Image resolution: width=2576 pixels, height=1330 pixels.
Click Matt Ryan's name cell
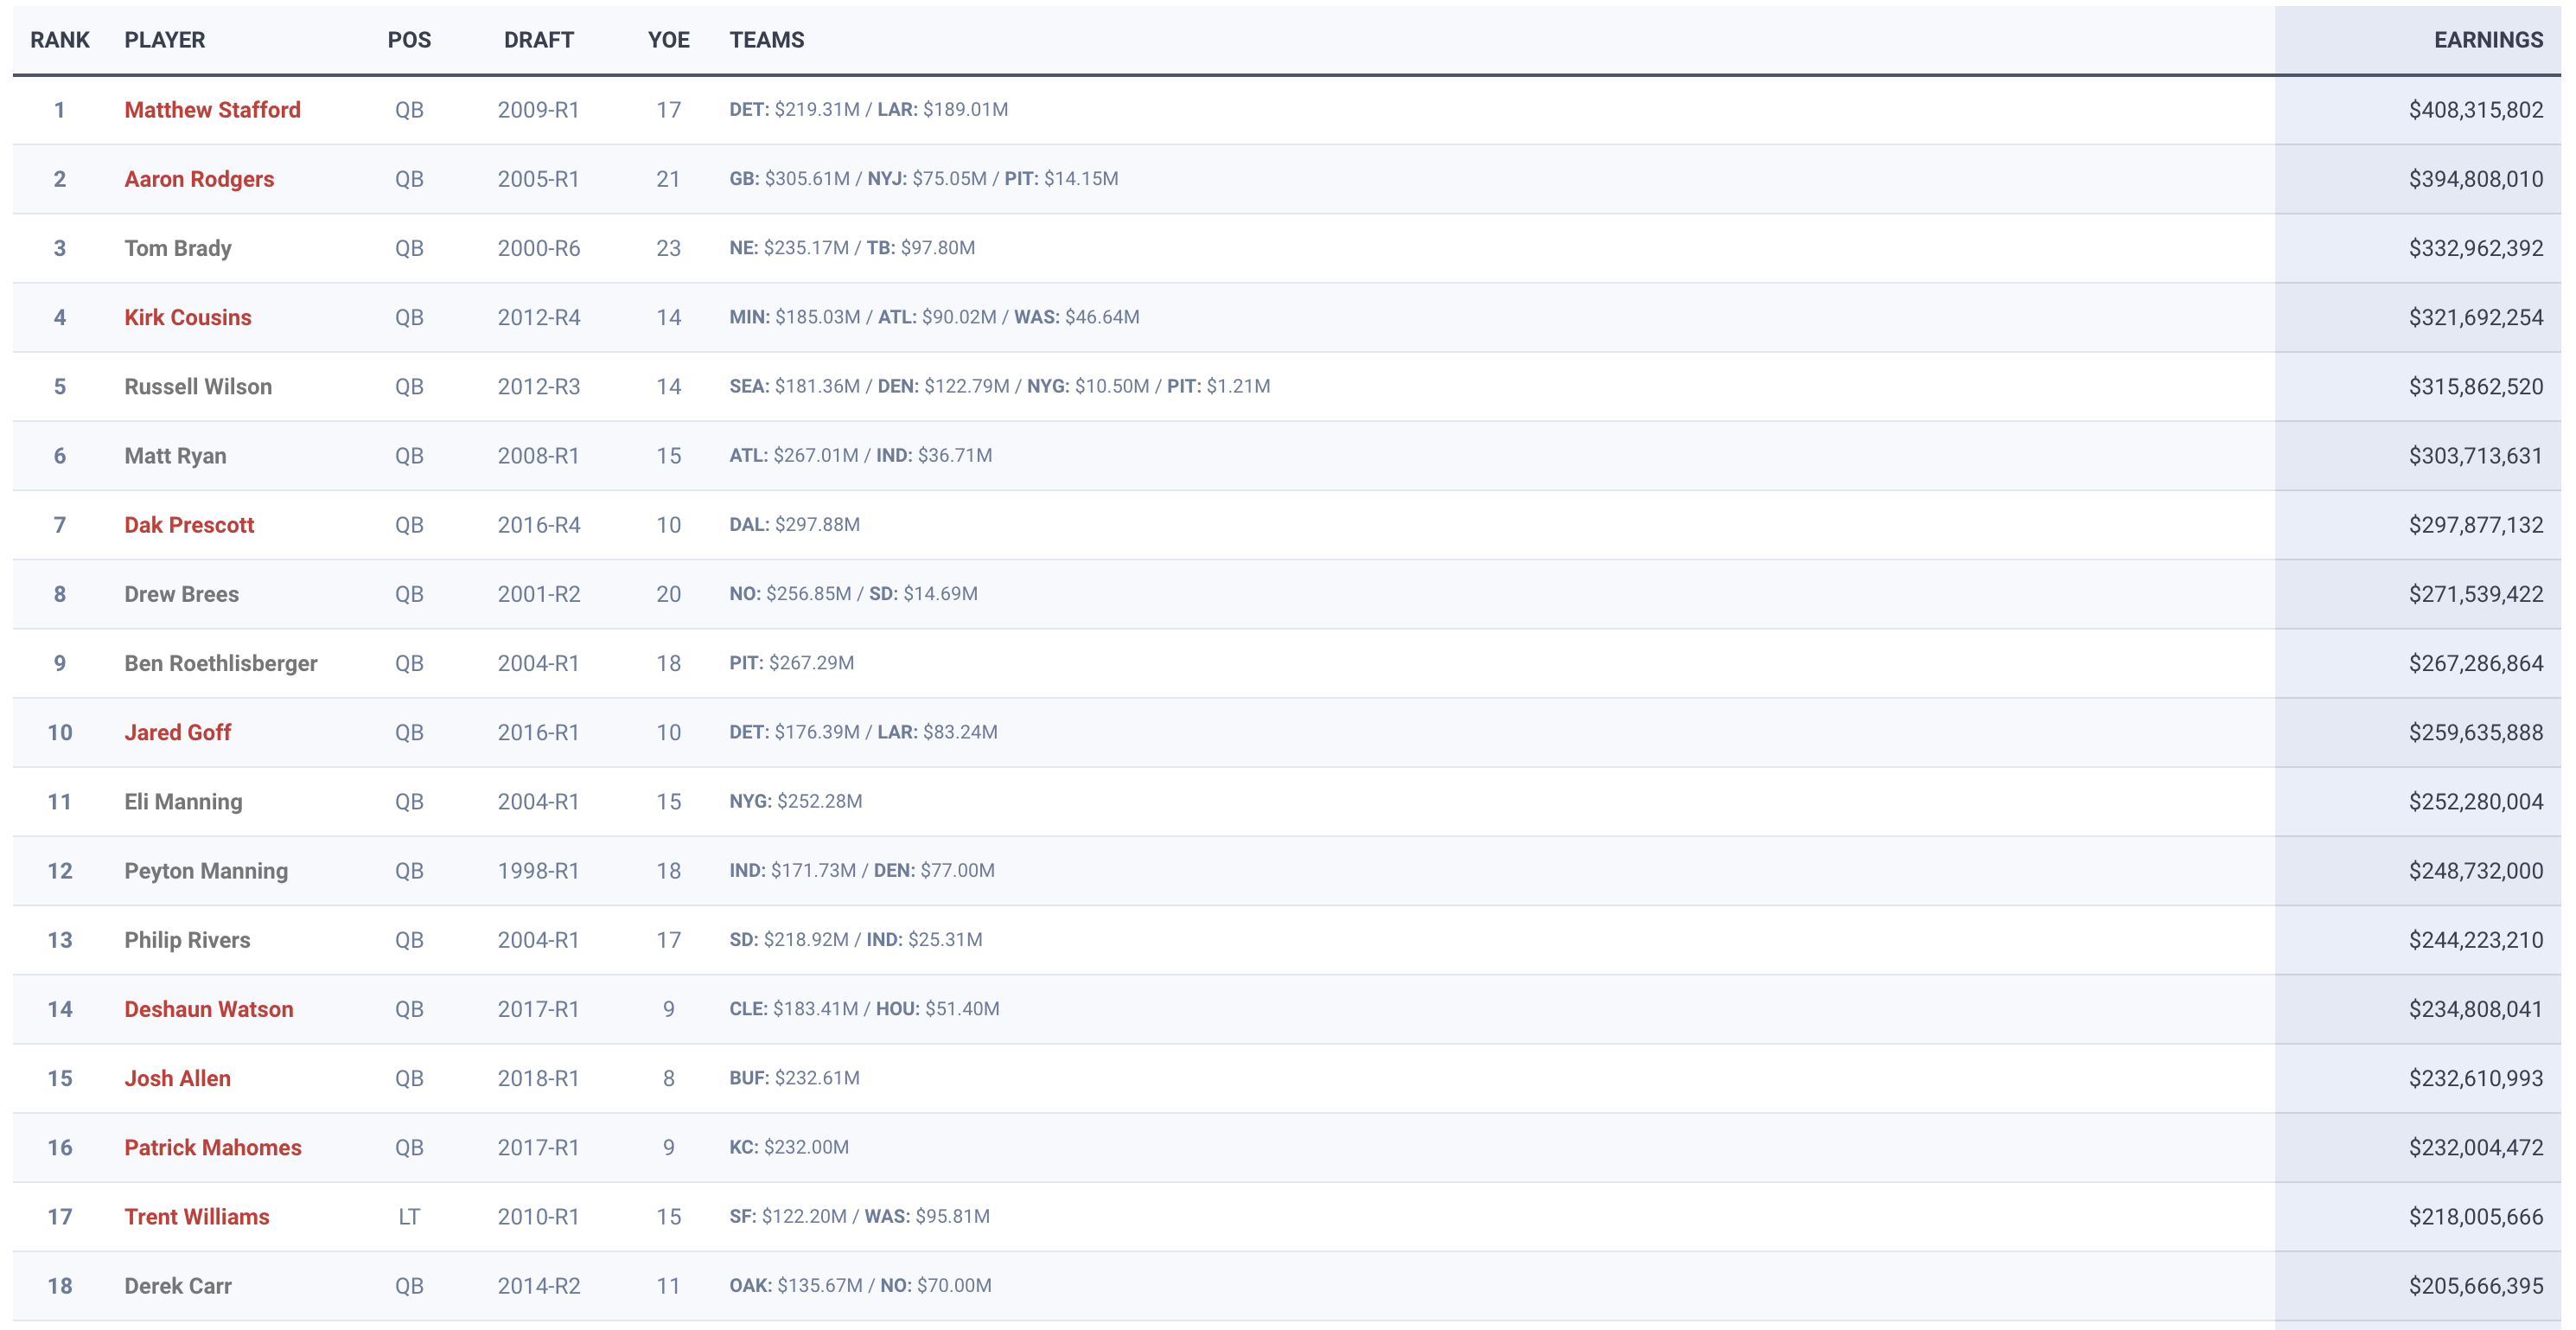pos(175,457)
